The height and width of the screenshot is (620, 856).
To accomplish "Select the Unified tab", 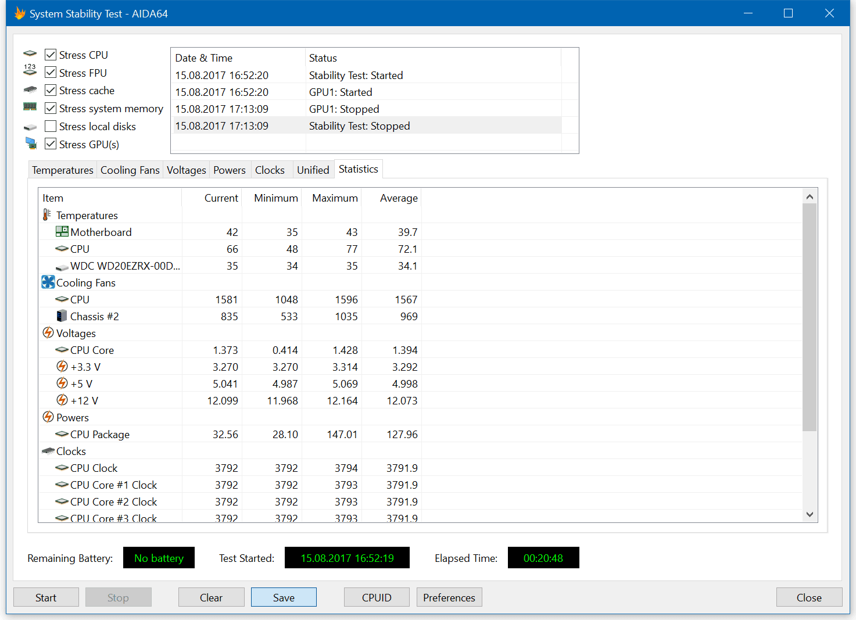I will pyautogui.click(x=313, y=170).
